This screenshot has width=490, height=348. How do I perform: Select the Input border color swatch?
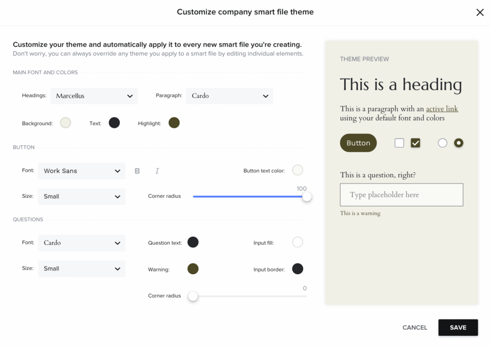[x=298, y=269]
